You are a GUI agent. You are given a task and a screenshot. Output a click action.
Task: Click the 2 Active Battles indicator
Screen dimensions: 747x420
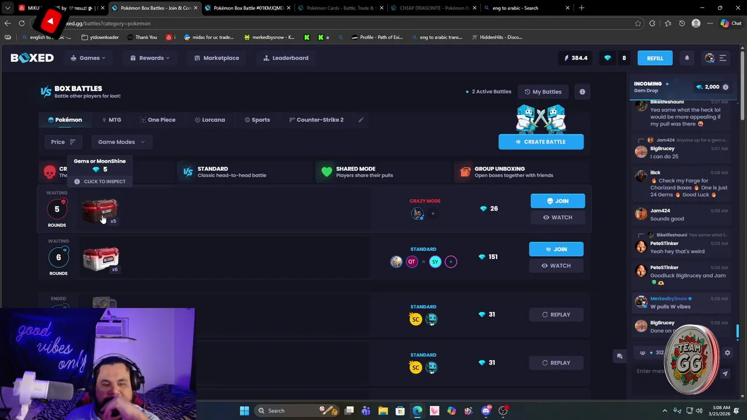(488, 92)
